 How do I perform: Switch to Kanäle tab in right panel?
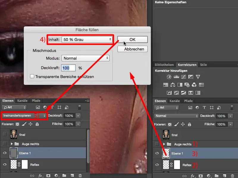(175, 101)
